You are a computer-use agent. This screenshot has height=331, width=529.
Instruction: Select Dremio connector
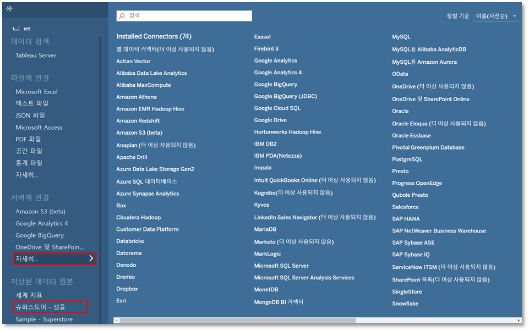126,277
